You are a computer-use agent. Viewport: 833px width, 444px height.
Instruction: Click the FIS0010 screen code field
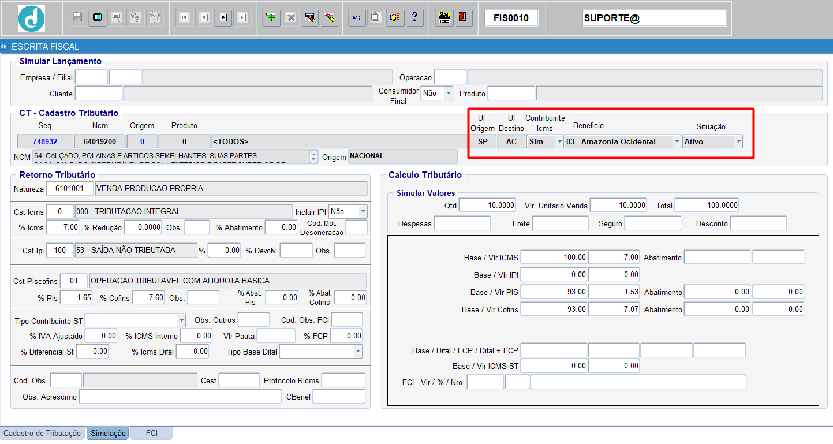[511, 18]
